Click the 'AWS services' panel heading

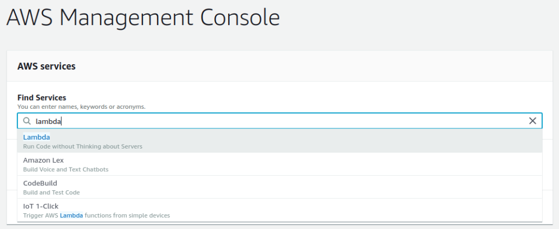pyautogui.click(x=46, y=66)
